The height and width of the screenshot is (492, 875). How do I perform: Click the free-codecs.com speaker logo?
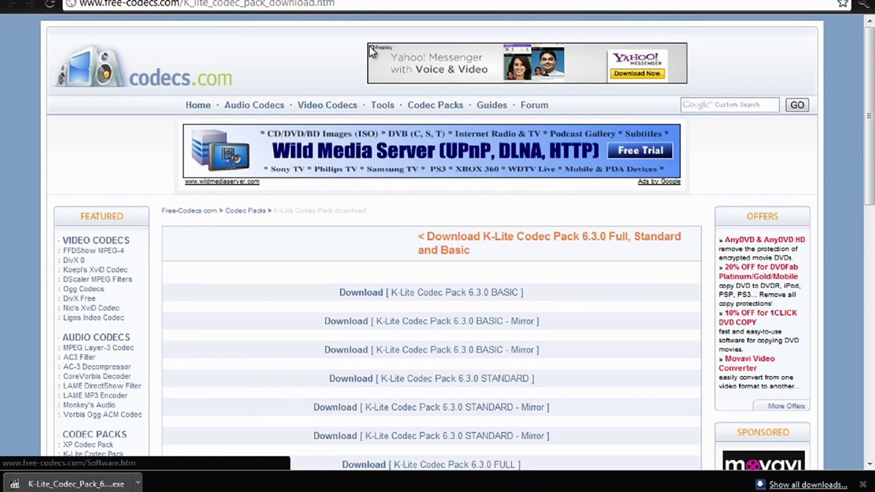tap(91, 67)
